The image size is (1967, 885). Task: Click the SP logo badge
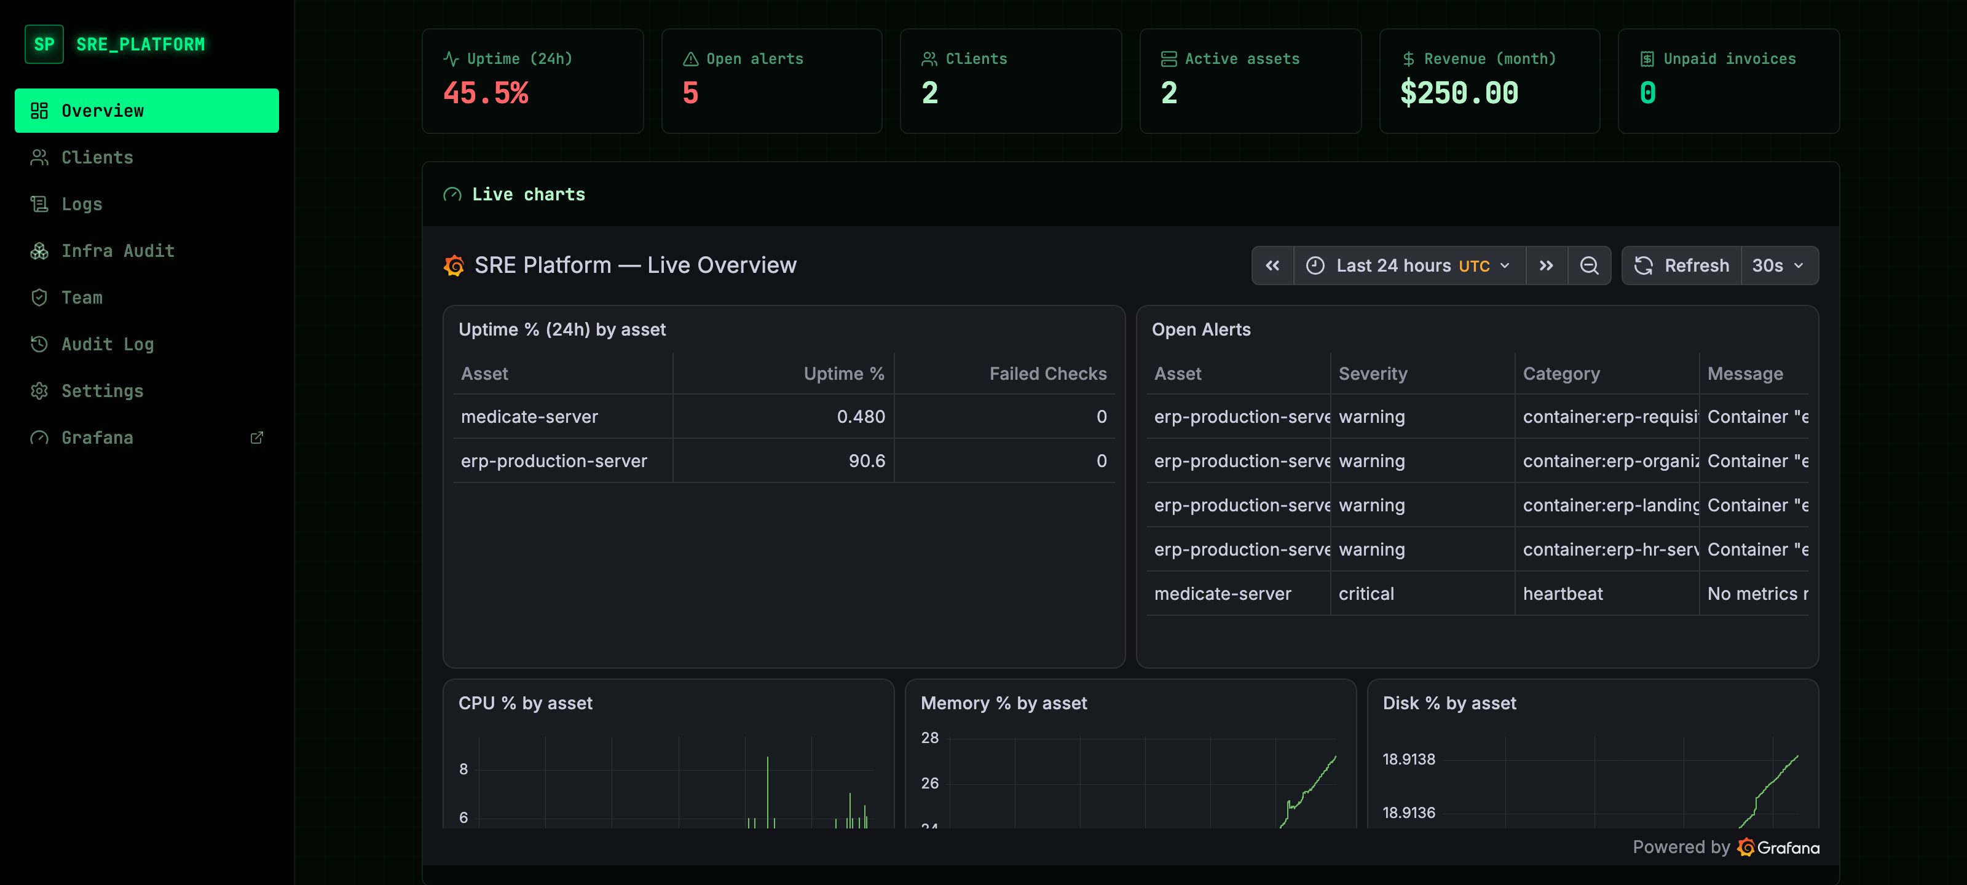[44, 44]
